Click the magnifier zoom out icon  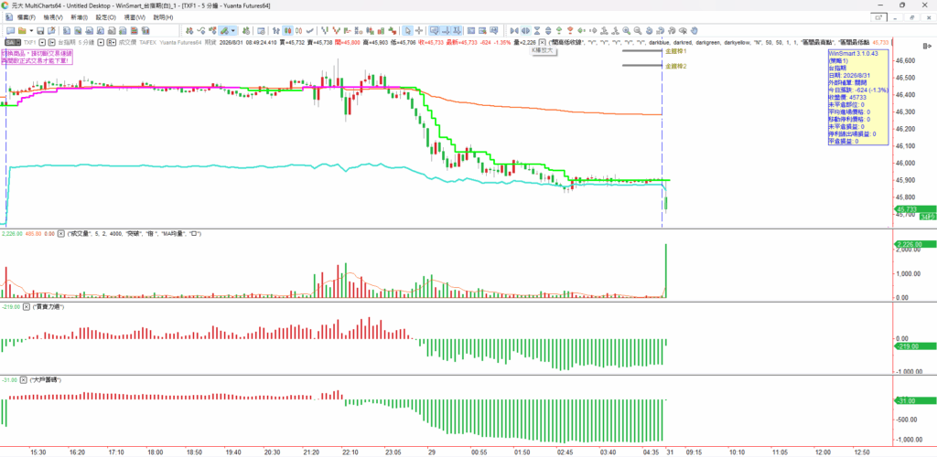(x=638, y=30)
